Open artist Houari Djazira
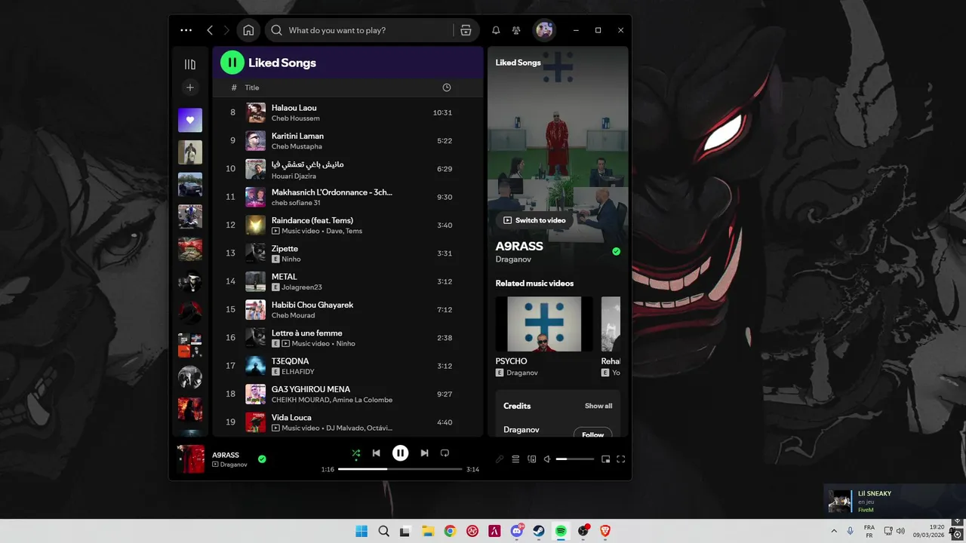Image resolution: width=966 pixels, height=543 pixels. [294, 176]
